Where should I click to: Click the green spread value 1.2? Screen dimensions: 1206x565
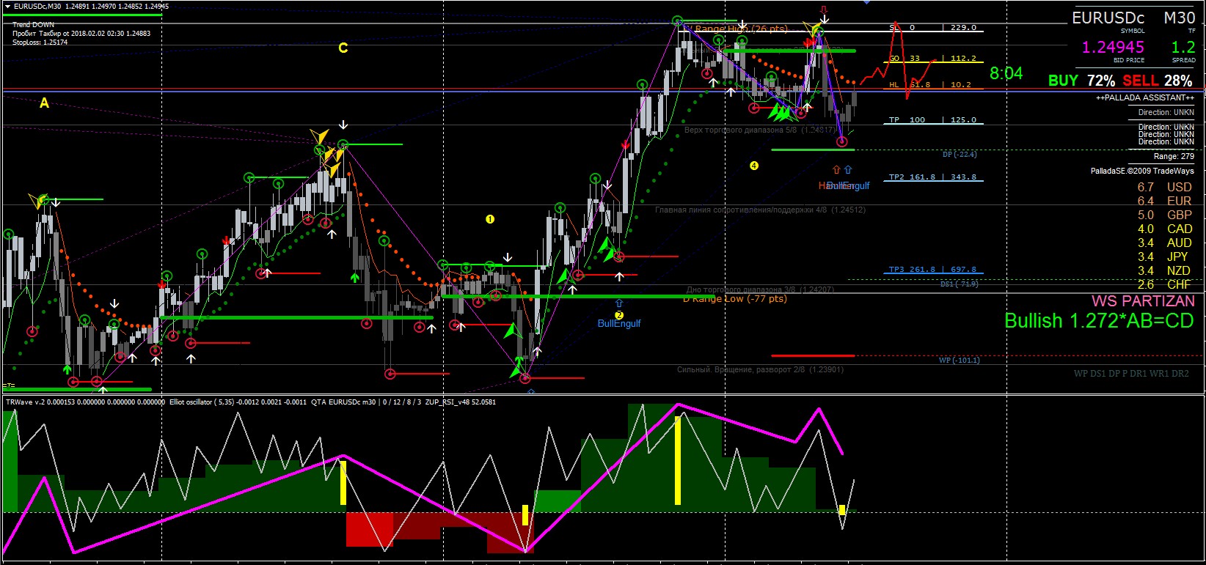coord(1183,48)
